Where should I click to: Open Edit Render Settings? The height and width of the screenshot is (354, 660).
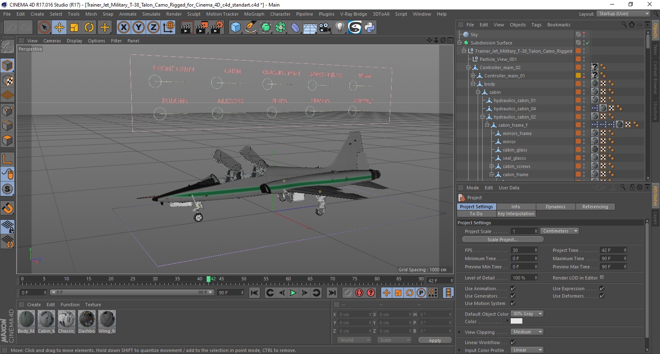point(217,28)
